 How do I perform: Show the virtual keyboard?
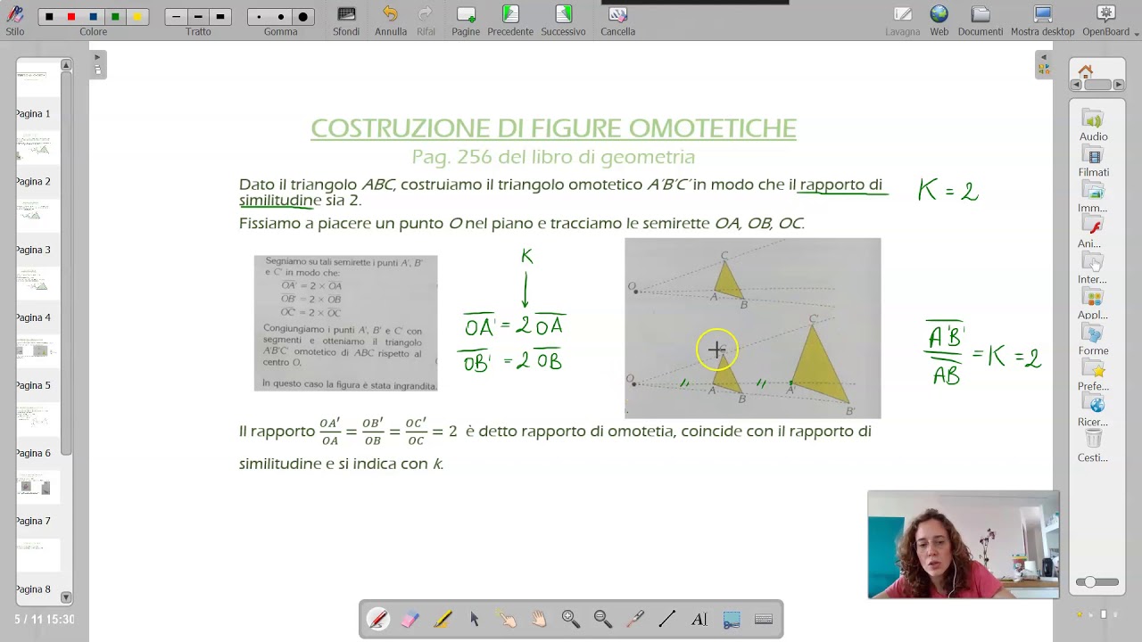click(x=764, y=619)
